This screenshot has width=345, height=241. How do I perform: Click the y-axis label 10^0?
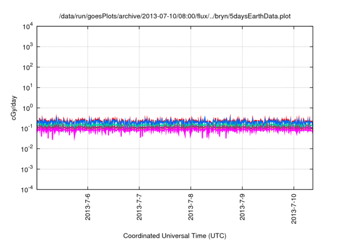click(28, 108)
